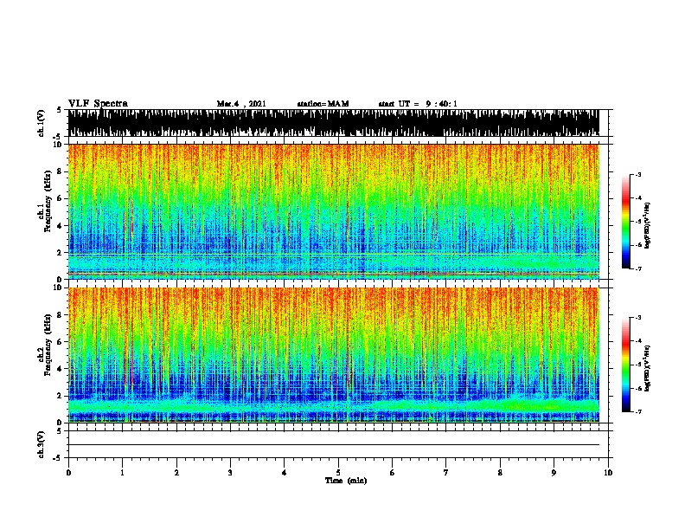The width and height of the screenshot is (685, 530).
Task: Click the "4" kHz tick of ch.2 spectrogram
Action: pyautogui.click(x=61, y=369)
